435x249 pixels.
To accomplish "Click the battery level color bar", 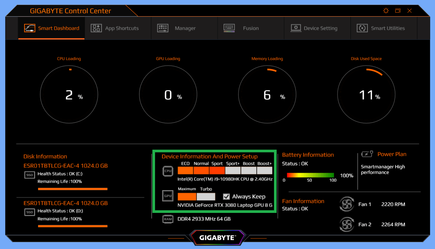I will point(310,175).
